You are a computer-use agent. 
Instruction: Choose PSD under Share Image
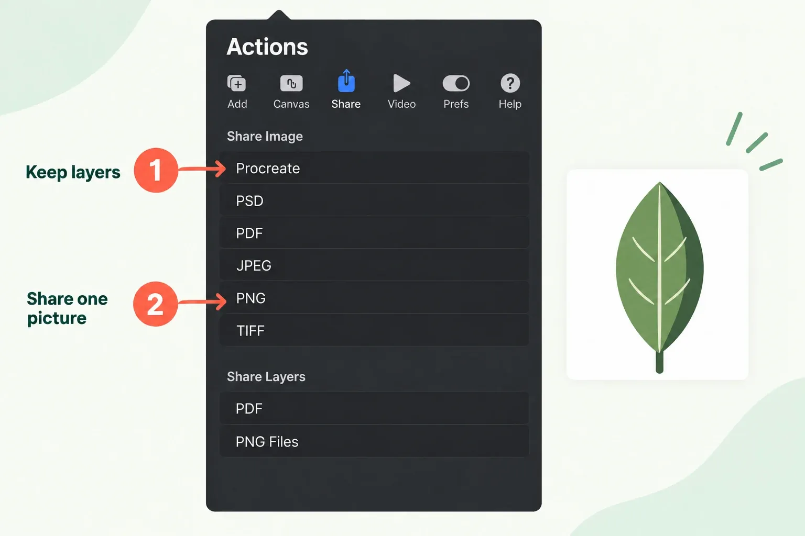click(x=374, y=200)
